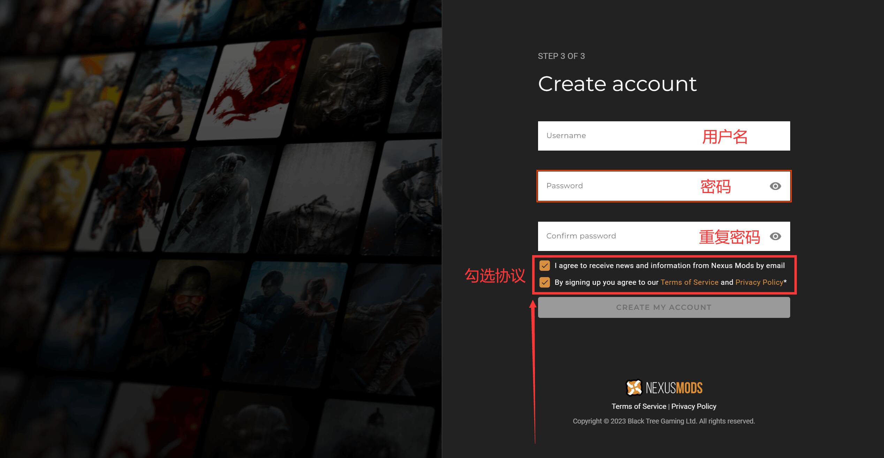
Task: Open footer Privacy Policy link
Action: point(694,406)
